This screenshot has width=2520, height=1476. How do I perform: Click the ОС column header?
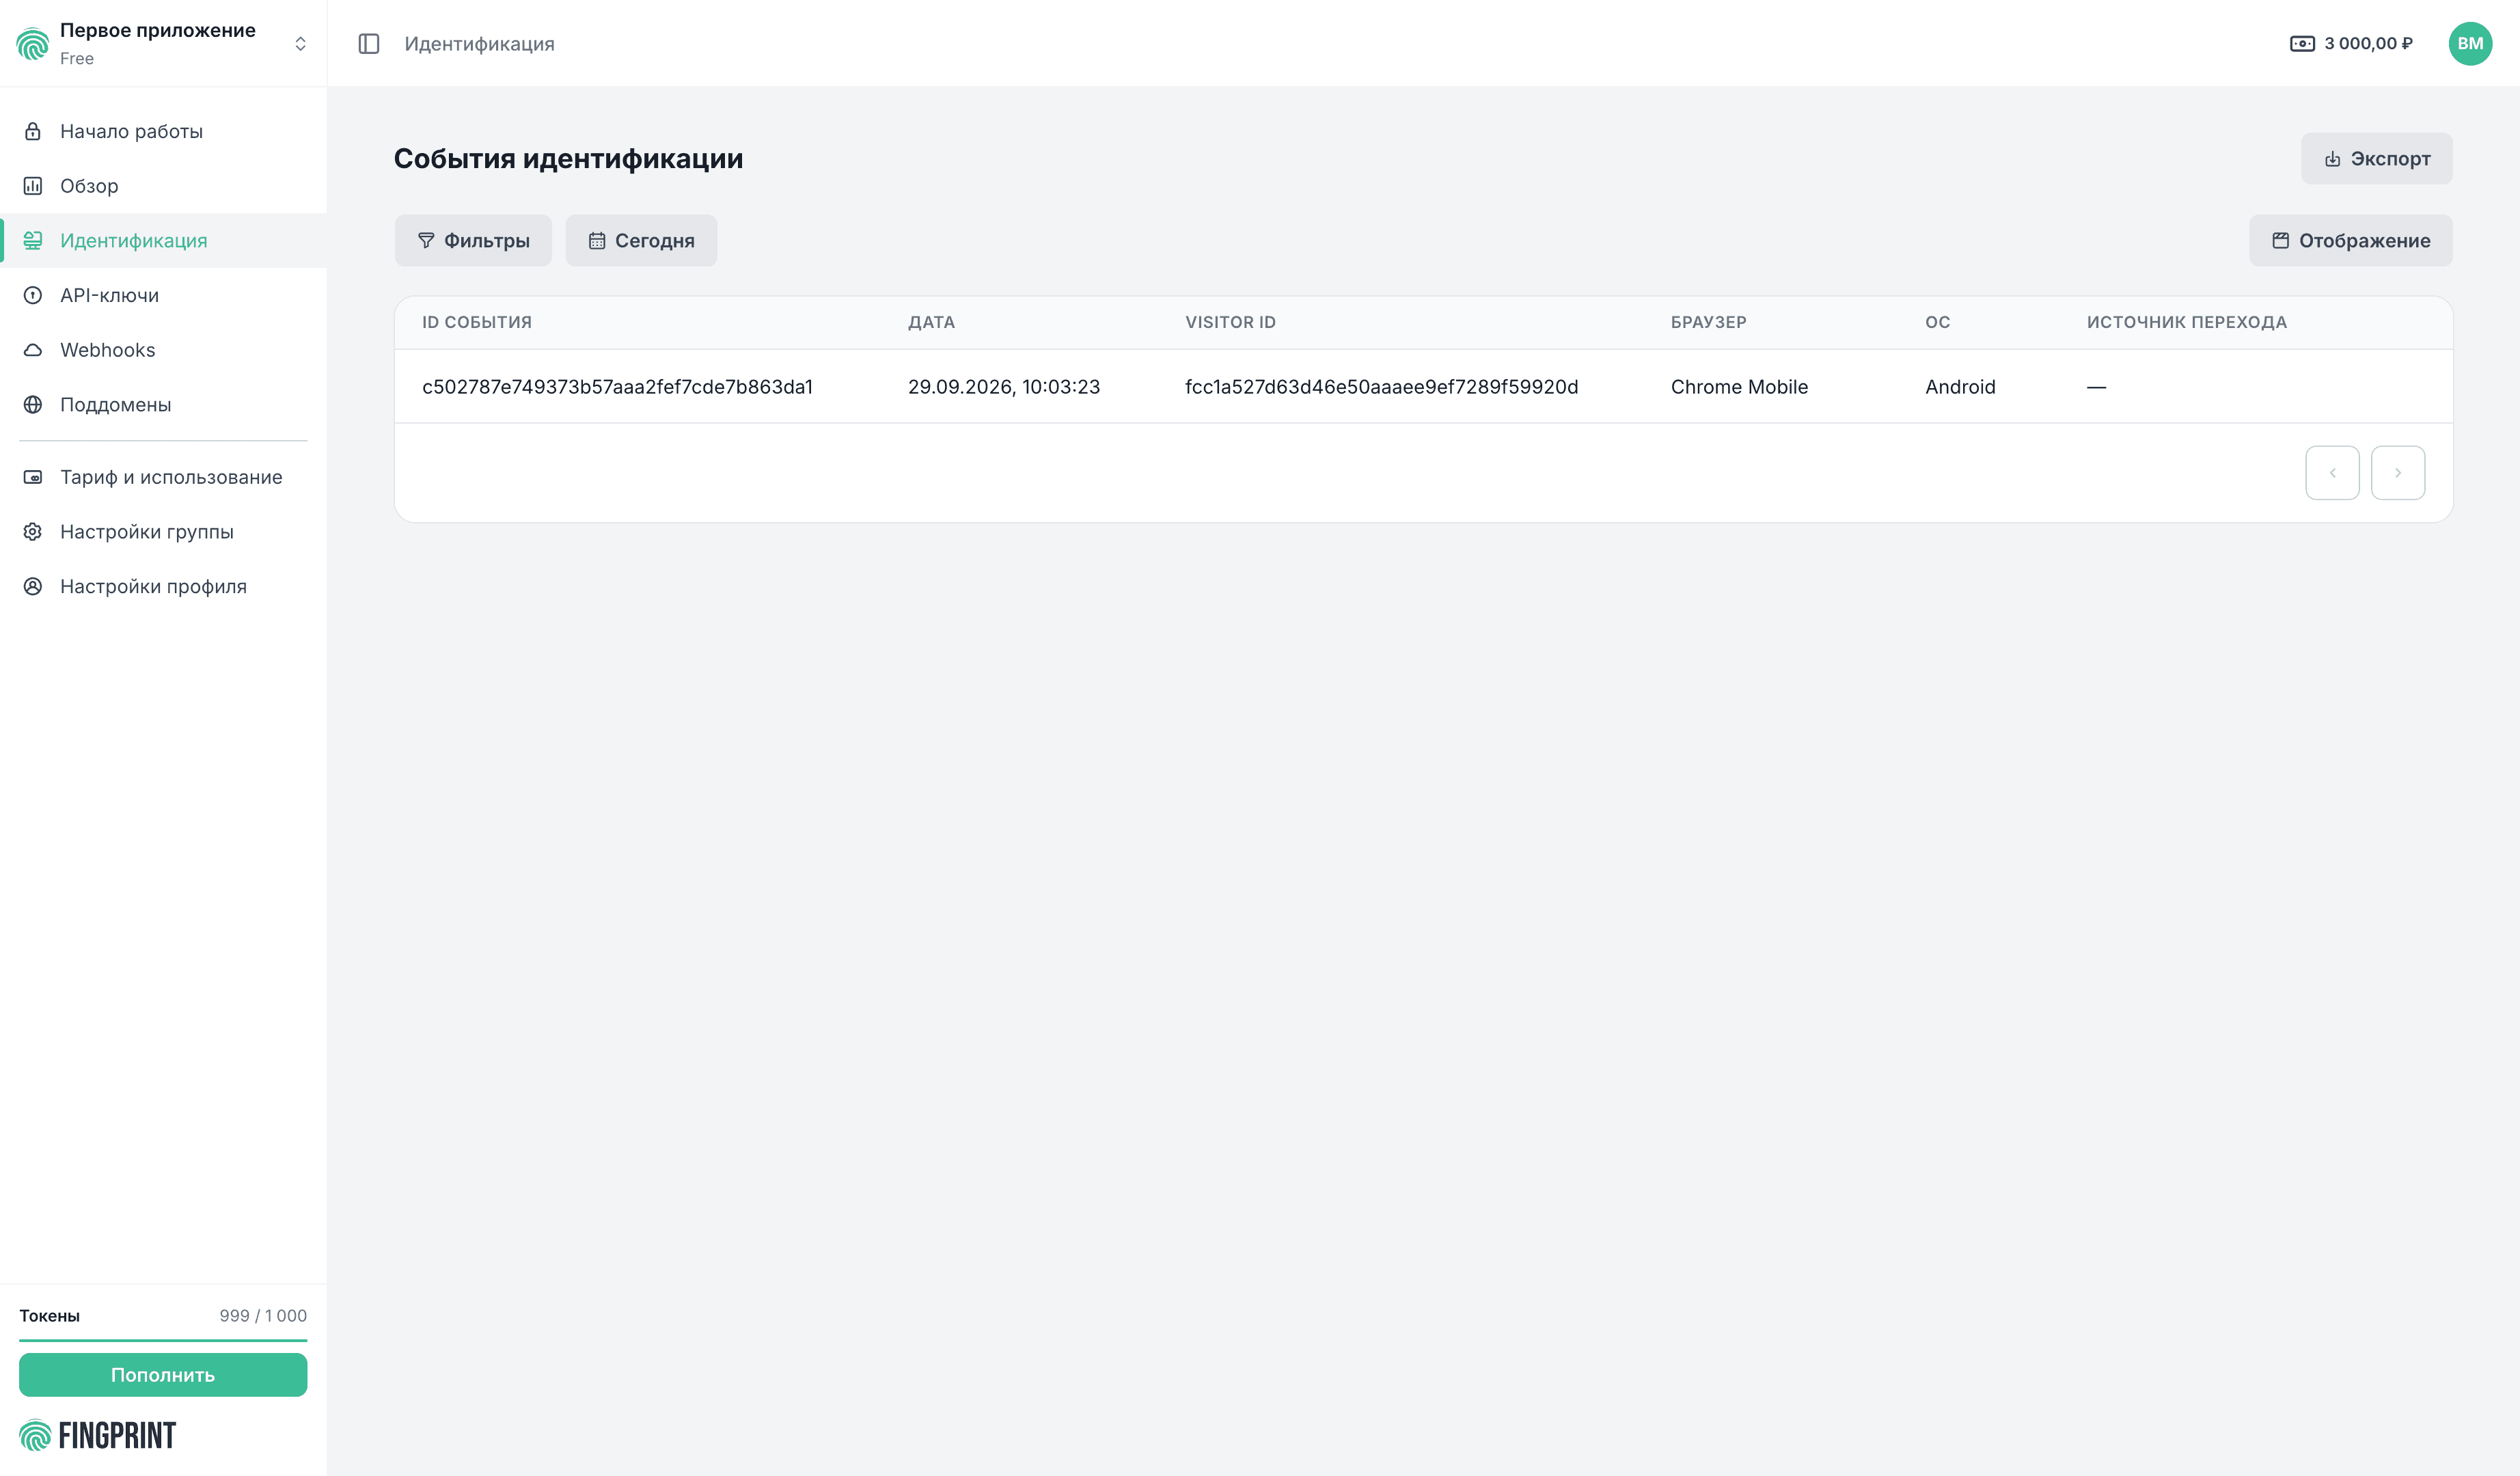[1937, 322]
